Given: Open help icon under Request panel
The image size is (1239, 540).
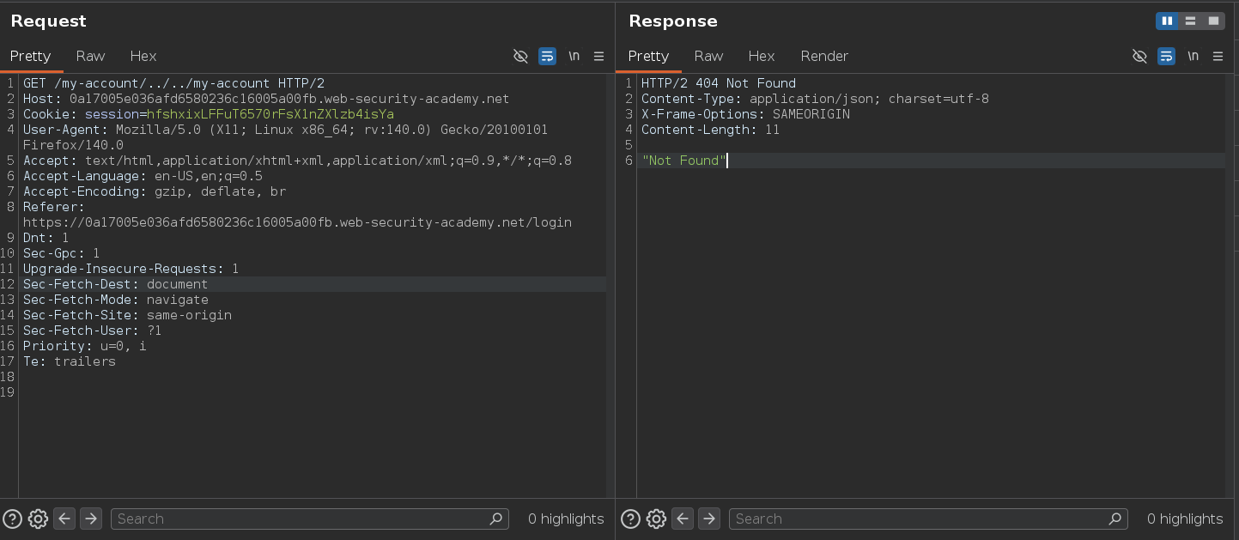Looking at the screenshot, I should [12, 519].
